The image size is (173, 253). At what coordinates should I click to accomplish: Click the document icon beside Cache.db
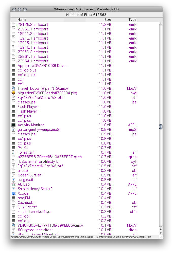[13, 203]
